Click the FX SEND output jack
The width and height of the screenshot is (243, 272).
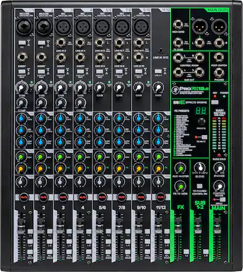coord(178,43)
